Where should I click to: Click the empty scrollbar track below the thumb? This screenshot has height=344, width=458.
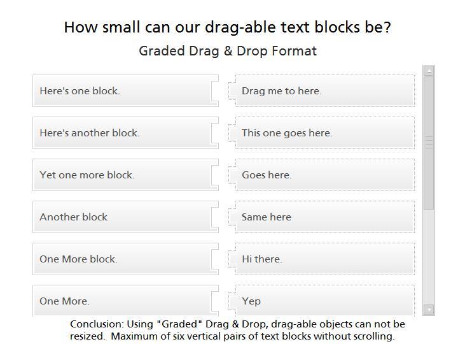coord(429,255)
